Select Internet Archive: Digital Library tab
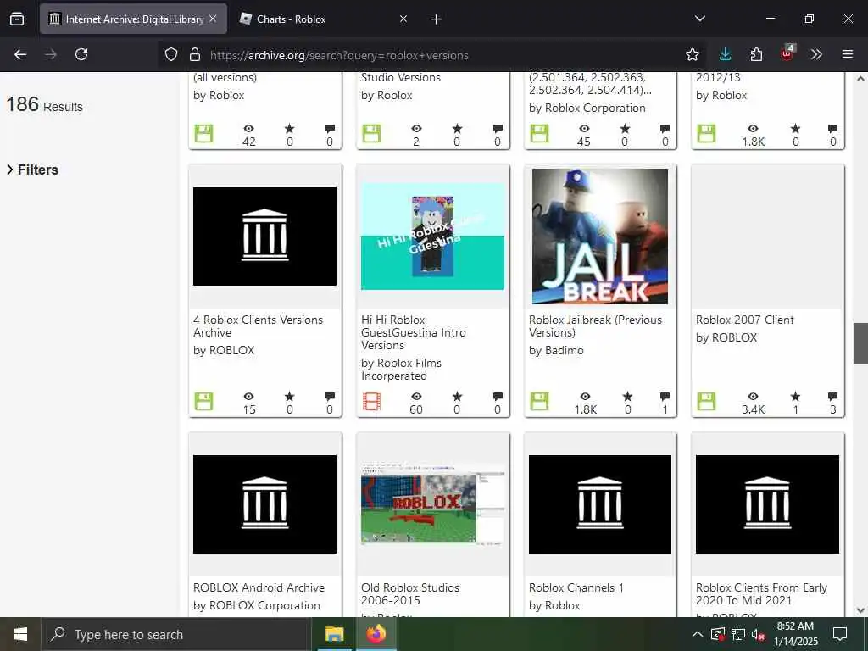Viewport: 868px width, 651px height. (x=133, y=19)
